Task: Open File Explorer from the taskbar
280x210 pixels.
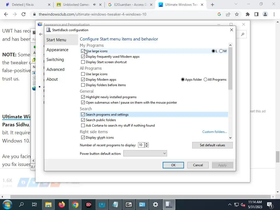Action: click(x=48, y=204)
